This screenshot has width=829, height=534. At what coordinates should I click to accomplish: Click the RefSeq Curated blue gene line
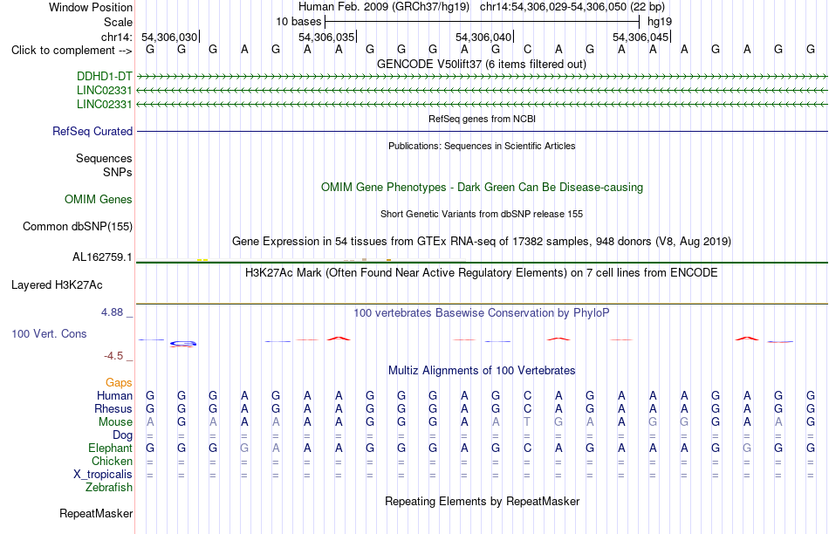pos(482,131)
